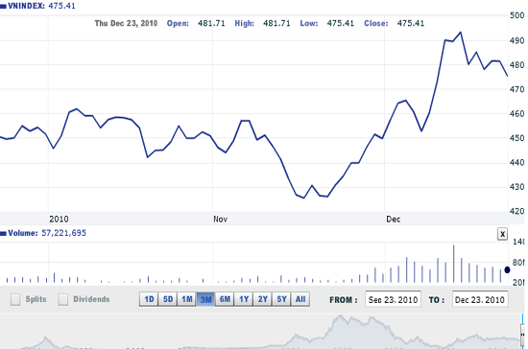Click the Nov axis label
Viewport: 528px width, 349px height.
pyautogui.click(x=220, y=220)
